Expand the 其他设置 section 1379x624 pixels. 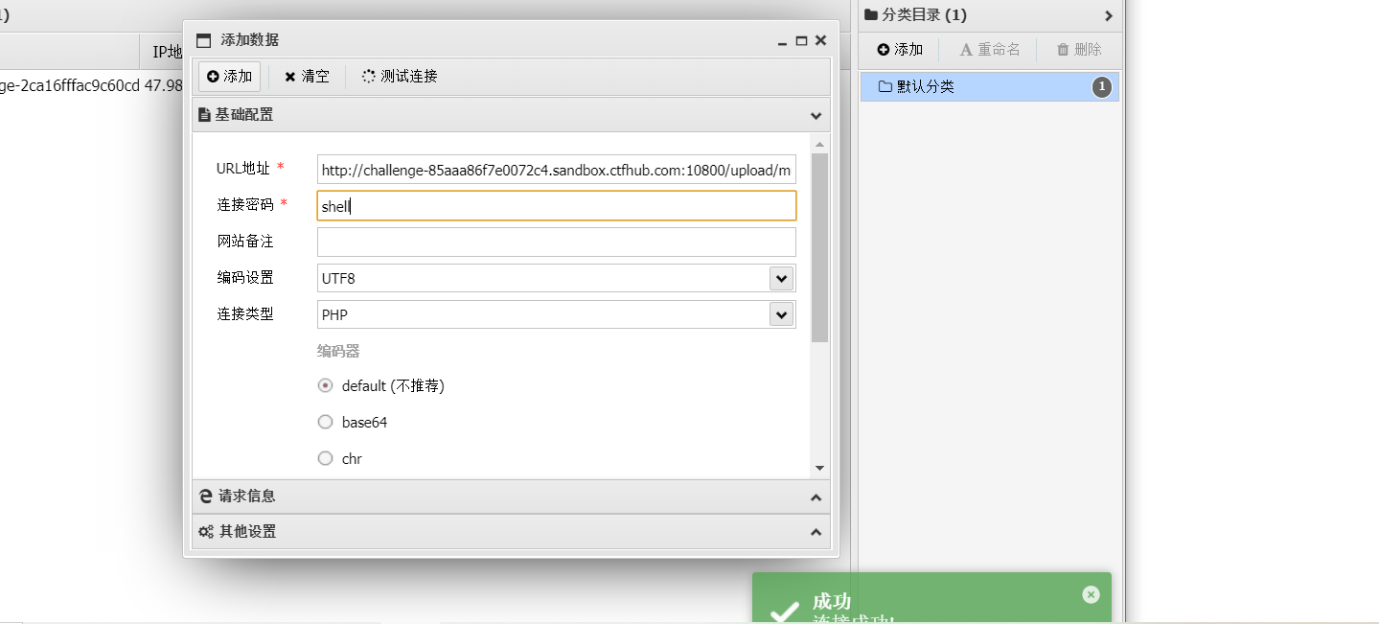pos(511,531)
